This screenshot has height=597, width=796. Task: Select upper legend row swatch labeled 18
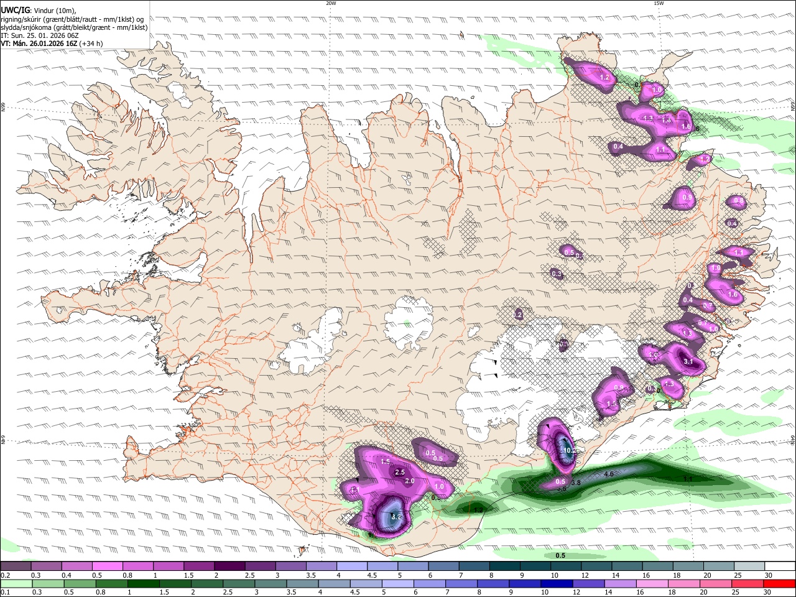[689, 567]
